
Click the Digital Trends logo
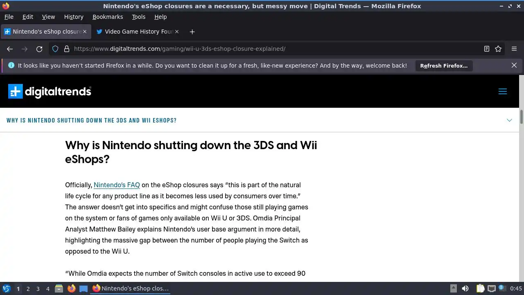pos(50,91)
